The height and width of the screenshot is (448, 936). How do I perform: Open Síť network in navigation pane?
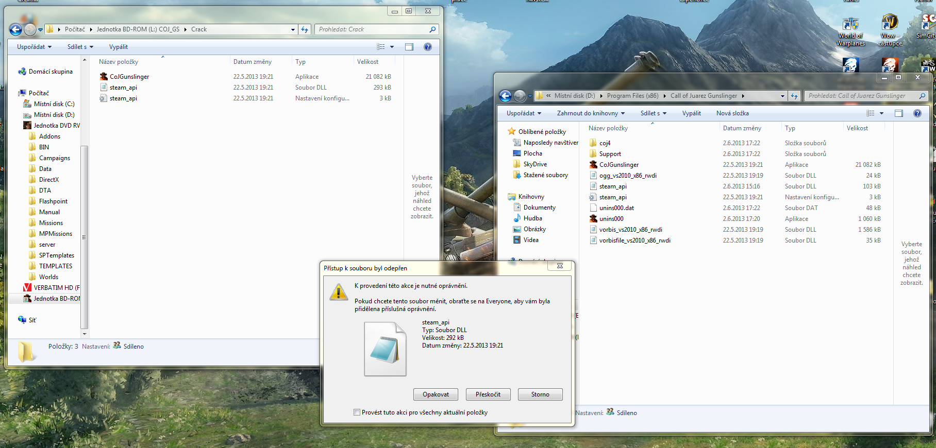[32, 320]
